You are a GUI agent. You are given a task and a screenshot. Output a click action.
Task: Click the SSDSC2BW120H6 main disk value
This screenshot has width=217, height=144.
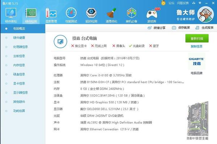pyautogui.click(x=112, y=96)
